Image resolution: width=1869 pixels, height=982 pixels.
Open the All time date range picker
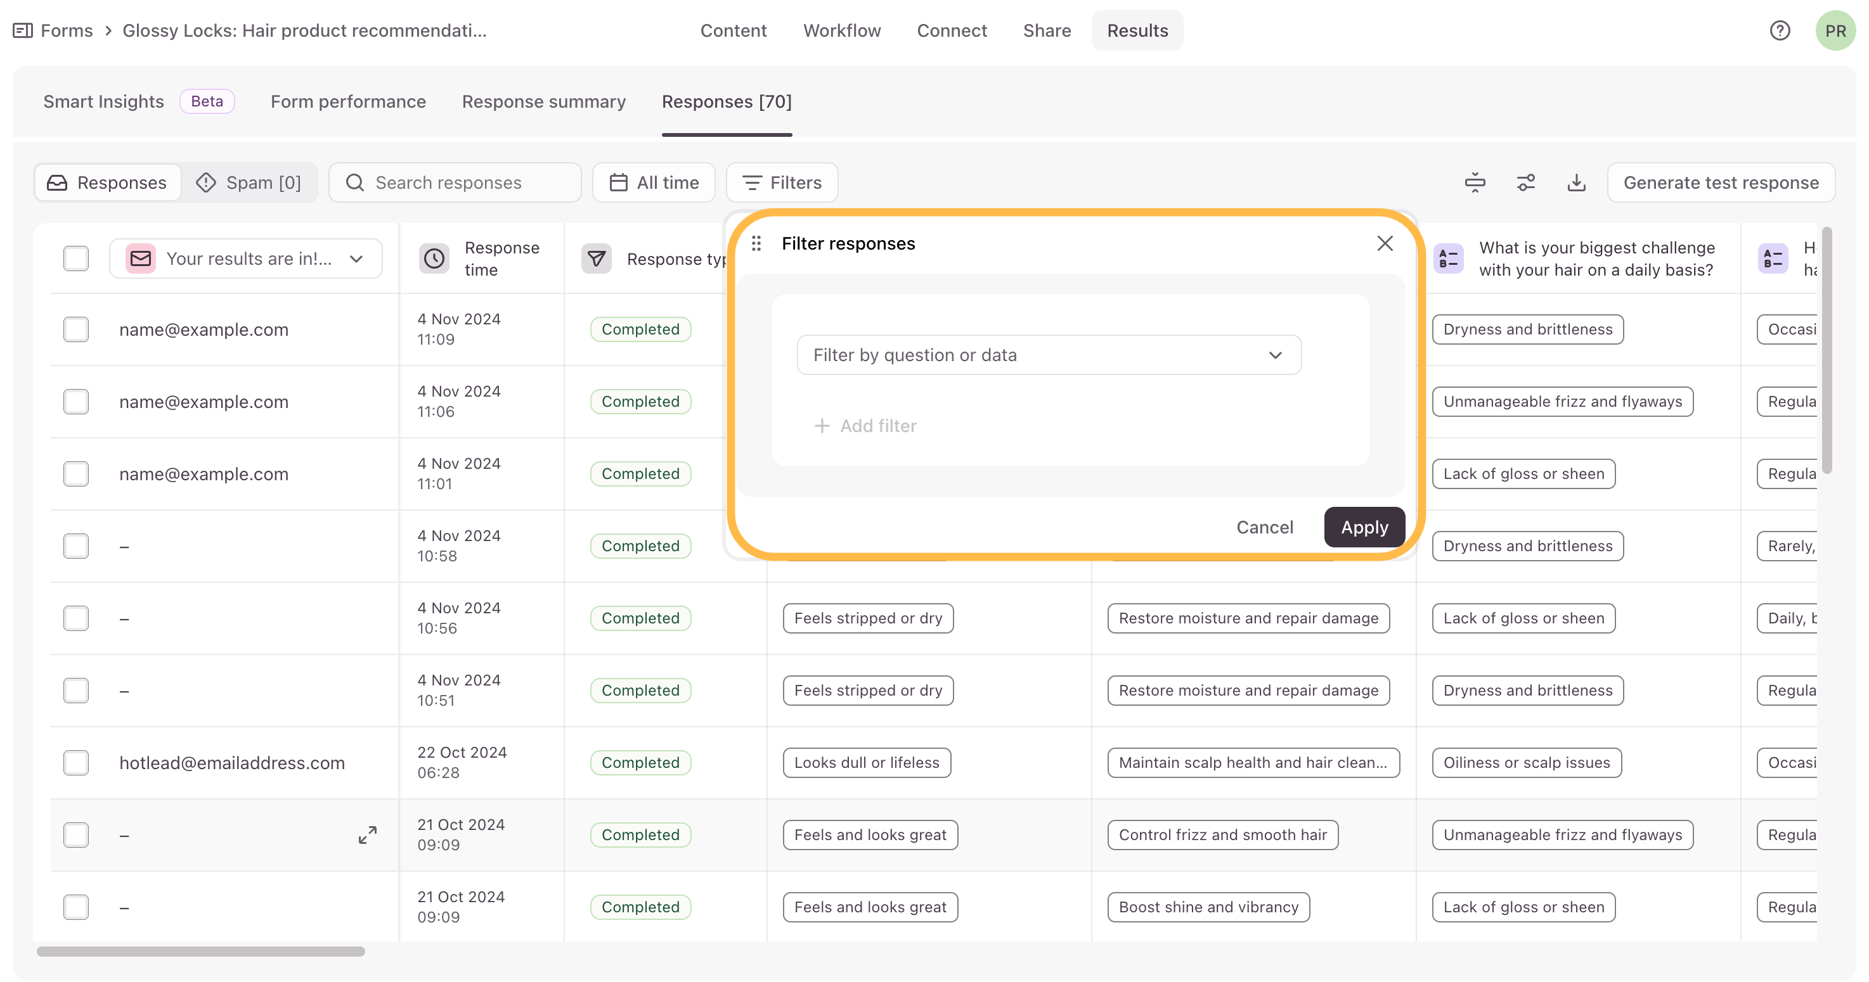click(654, 182)
